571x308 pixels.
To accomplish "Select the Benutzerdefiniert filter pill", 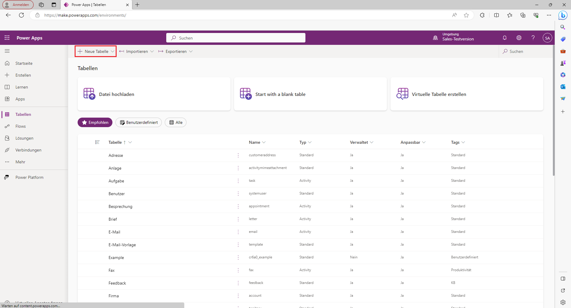I will click(139, 122).
